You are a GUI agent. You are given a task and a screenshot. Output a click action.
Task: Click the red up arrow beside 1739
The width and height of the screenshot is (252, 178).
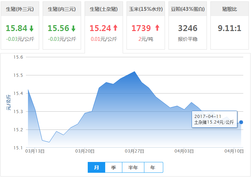tap(157, 28)
